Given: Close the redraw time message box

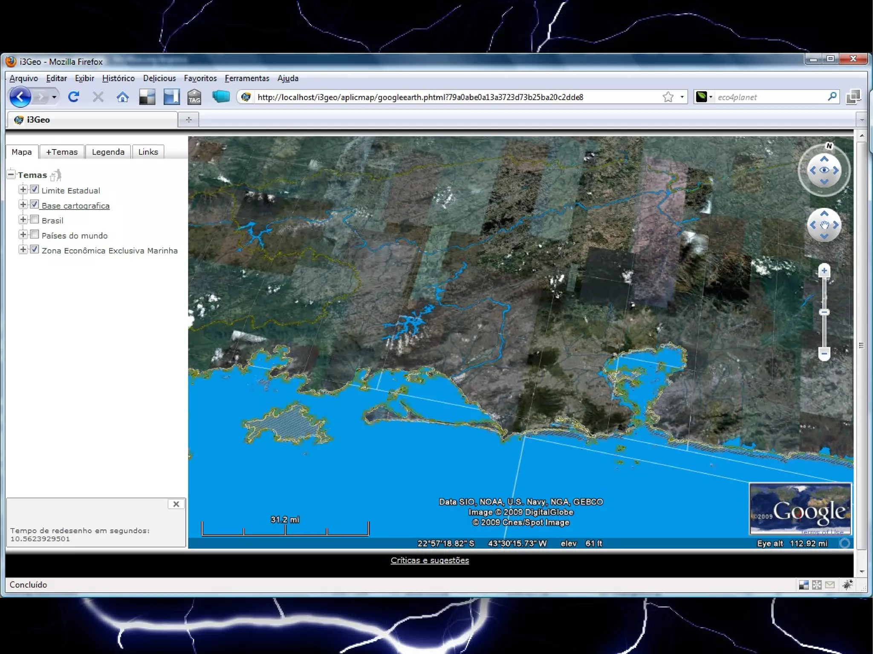Looking at the screenshot, I should [x=176, y=504].
